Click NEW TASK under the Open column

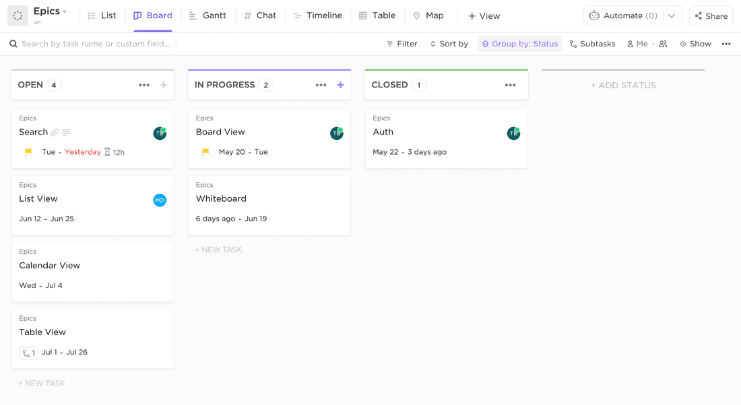point(42,383)
